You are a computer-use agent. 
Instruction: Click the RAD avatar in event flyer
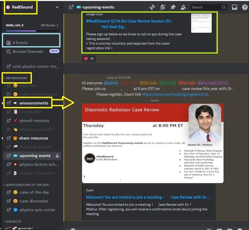point(90,158)
